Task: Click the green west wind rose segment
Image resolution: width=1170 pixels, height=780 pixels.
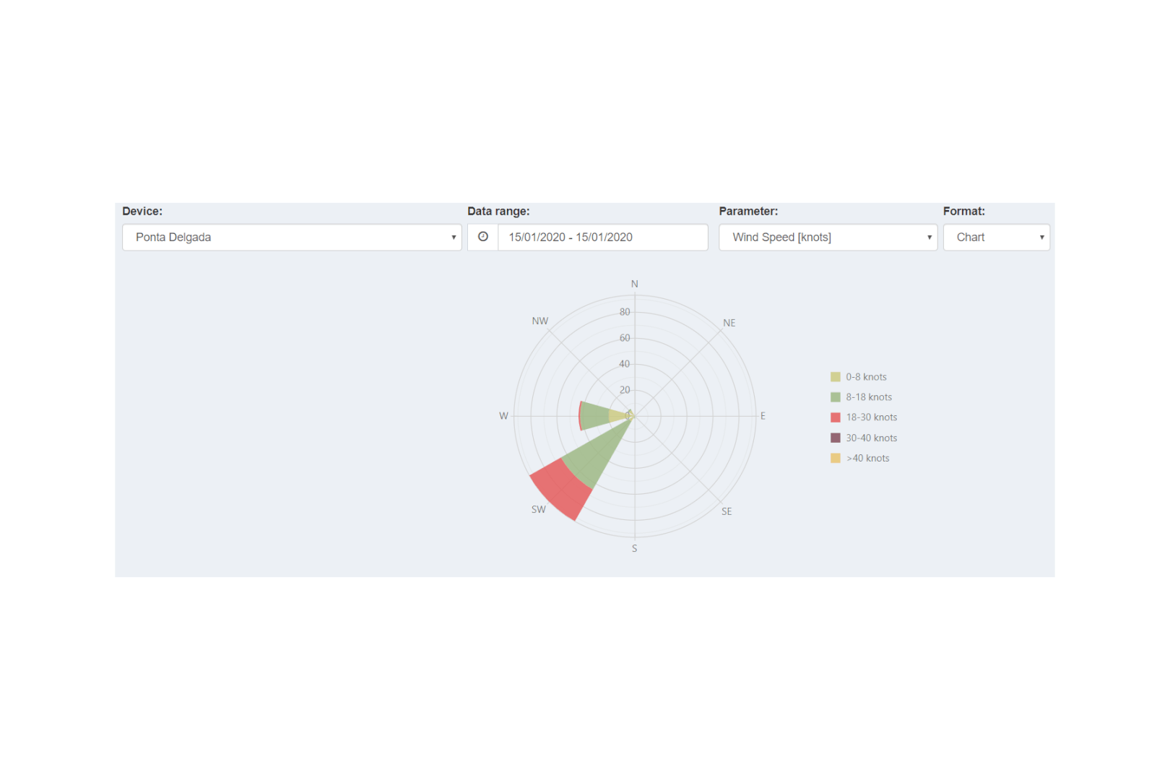Action: point(595,416)
